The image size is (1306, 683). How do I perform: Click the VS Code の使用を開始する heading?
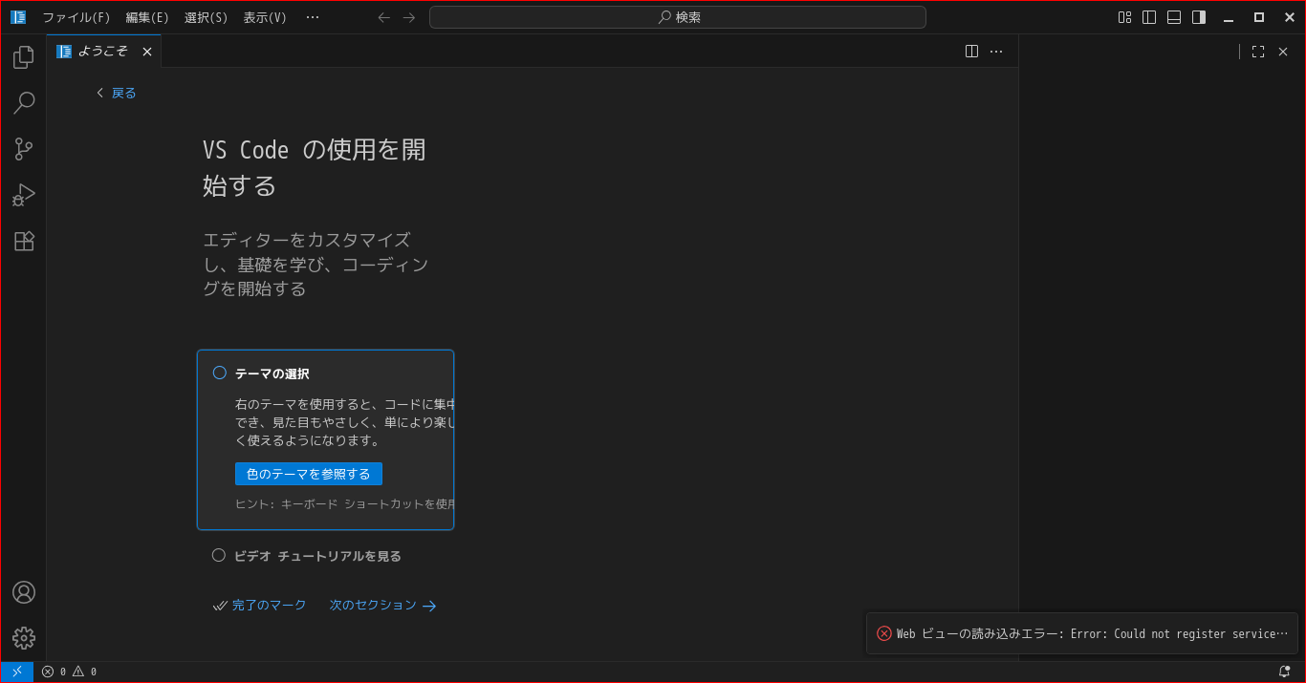pos(315,167)
